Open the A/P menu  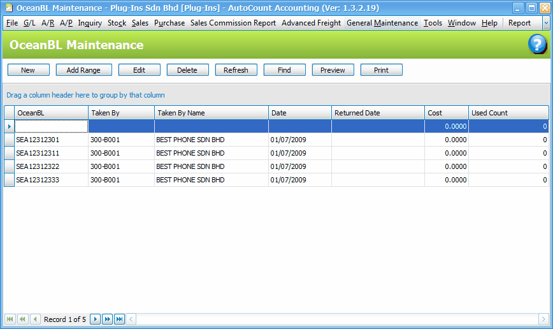click(66, 23)
